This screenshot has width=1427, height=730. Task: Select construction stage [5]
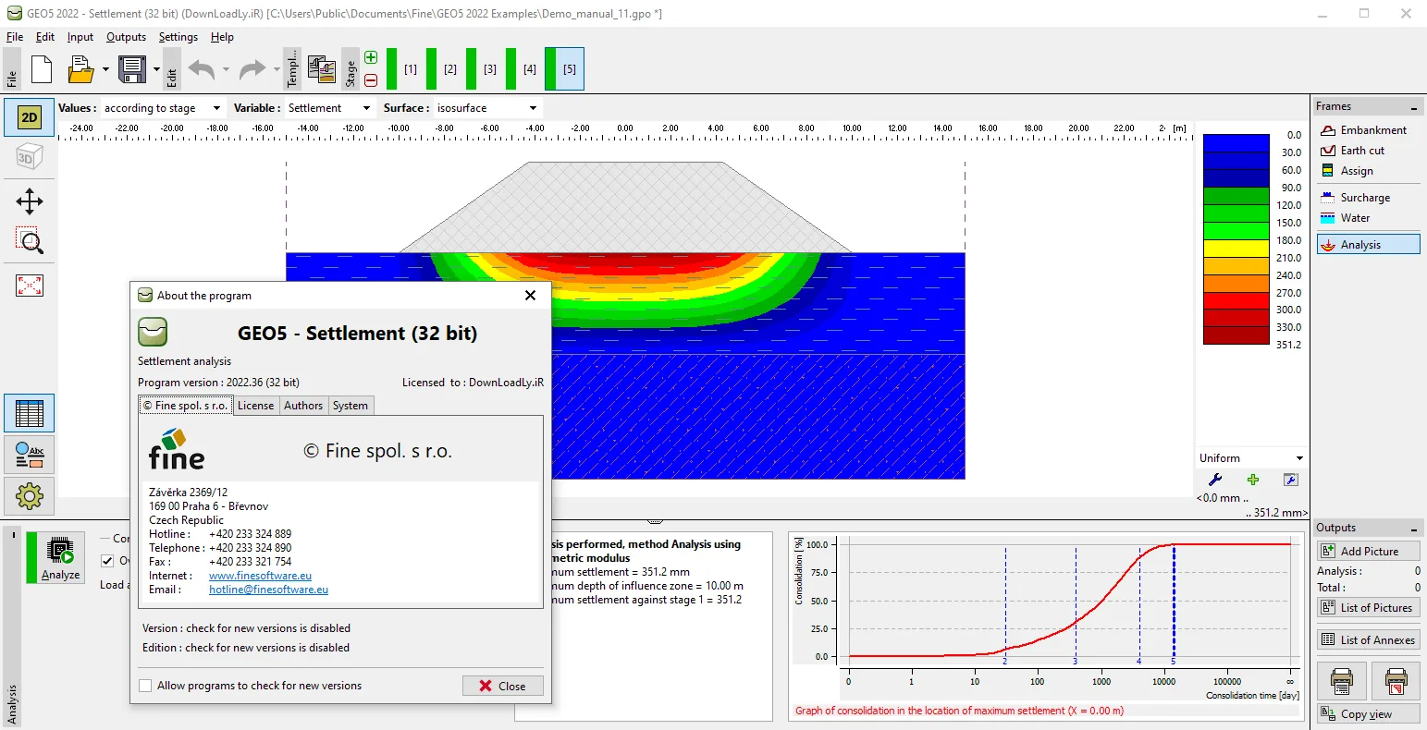564,69
